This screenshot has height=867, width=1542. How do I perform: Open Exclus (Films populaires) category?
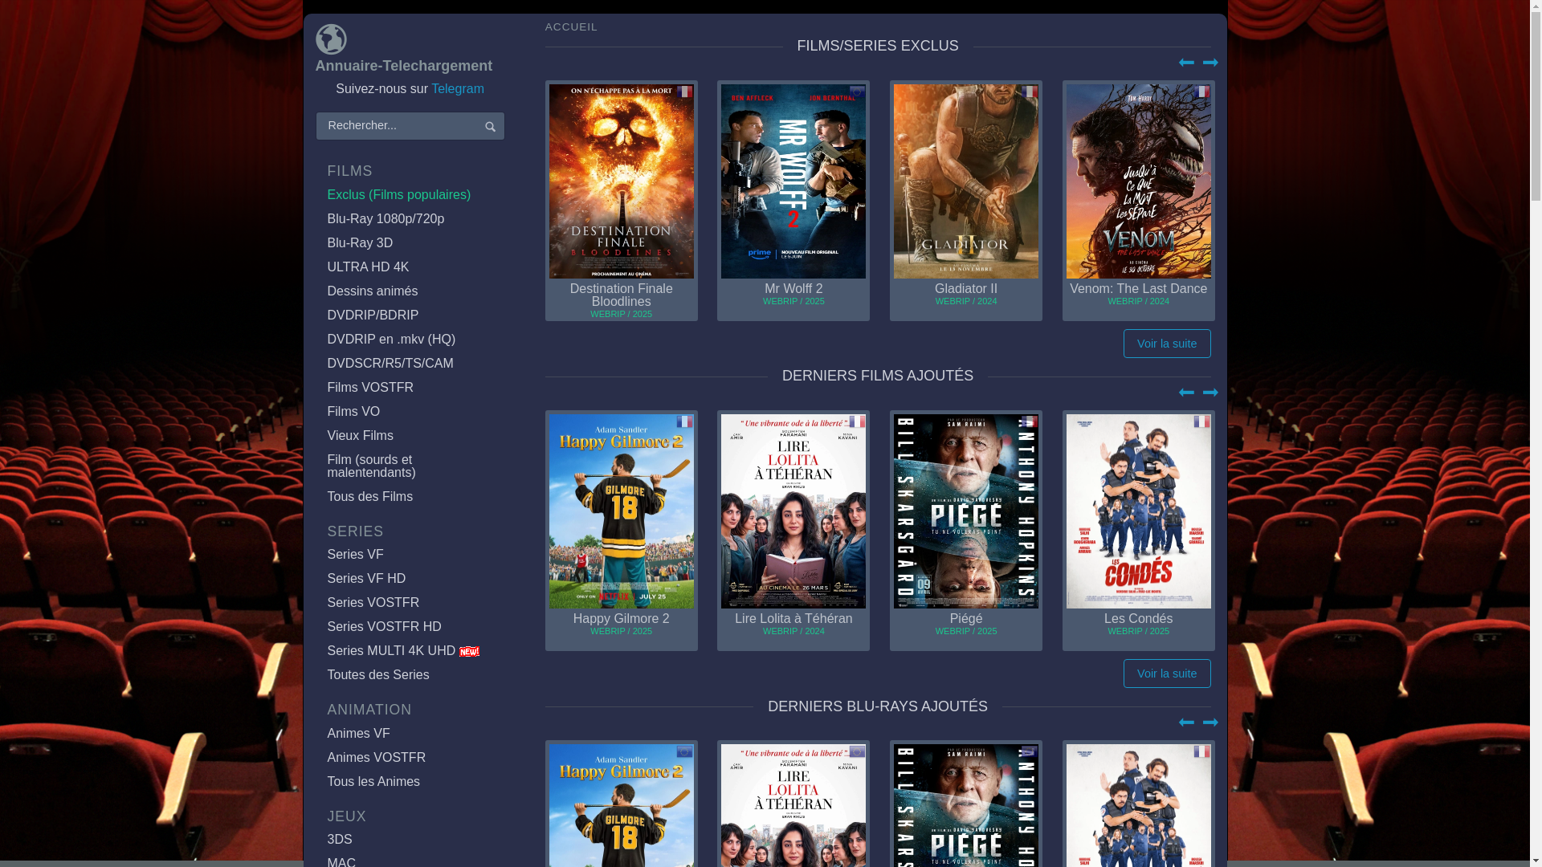(x=399, y=195)
